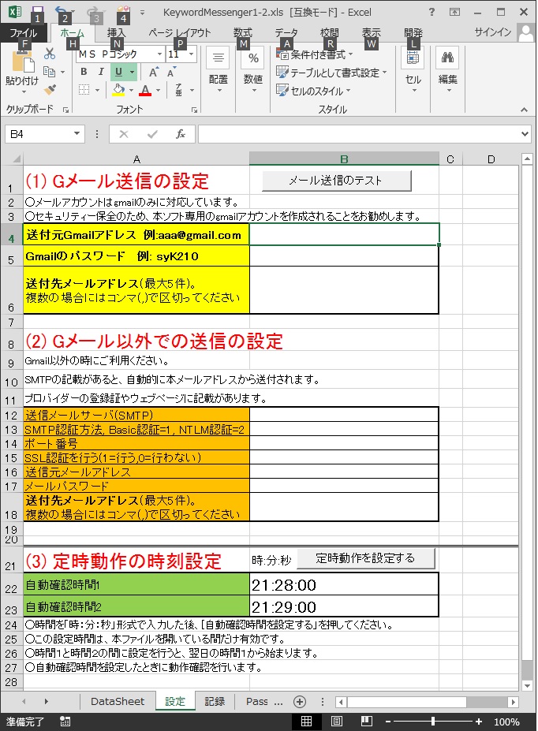Toggle Bold formatting
538x731 pixels.
pyautogui.click(x=84, y=72)
